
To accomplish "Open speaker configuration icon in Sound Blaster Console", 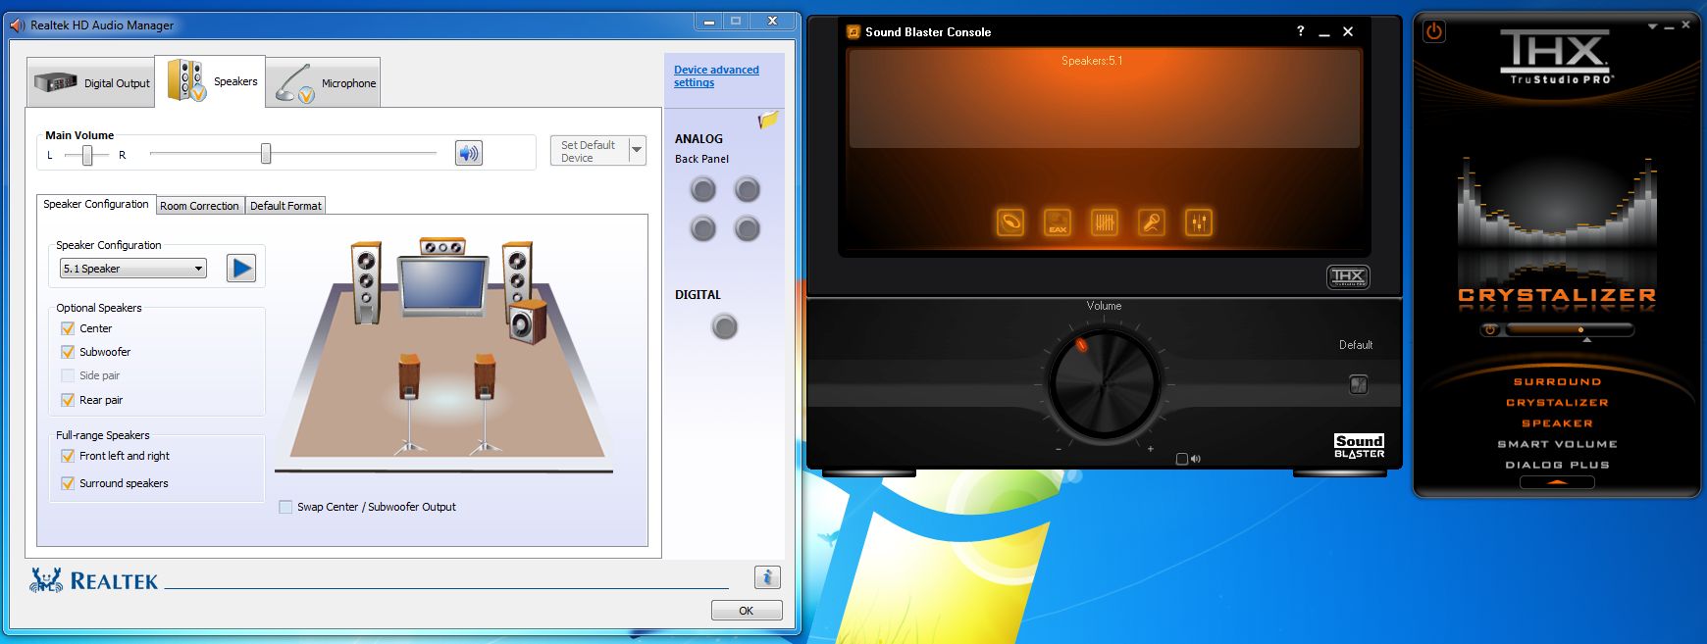I will [x=1010, y=223].
